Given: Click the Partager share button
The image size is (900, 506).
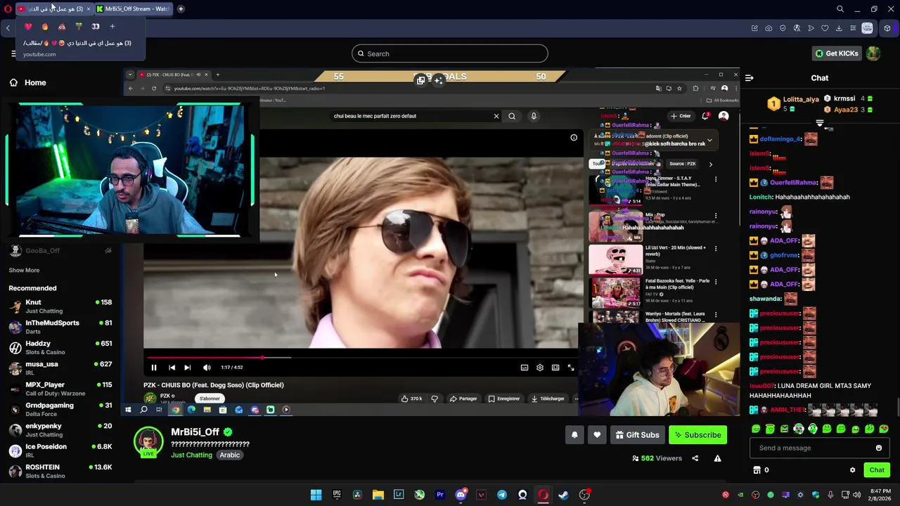Looking at the screenshot, I should (x=463, y=398).
